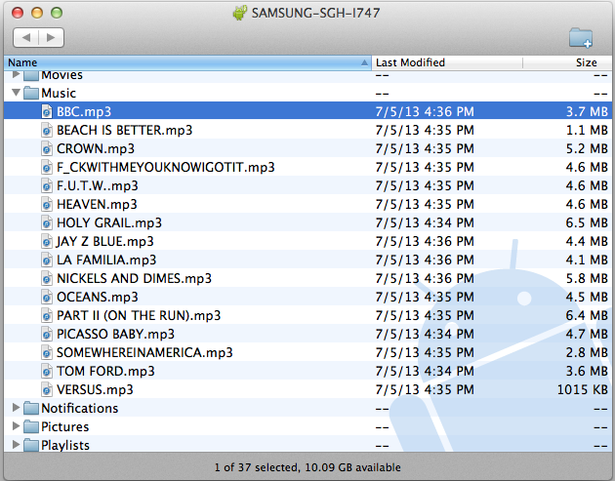Select the file name JAY Z BLUE.mp3
This screenshot has height=481, width=615.
[x=105, y=241]
